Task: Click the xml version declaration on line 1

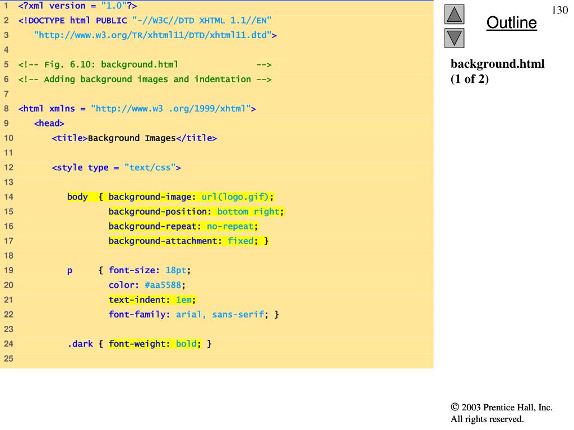Action: (x=77, y=6)
